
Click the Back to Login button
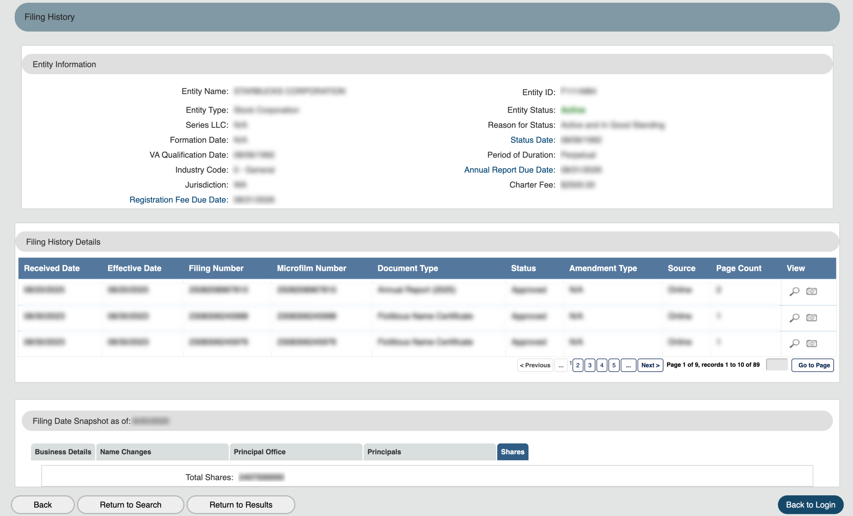[x=810, y=505]
